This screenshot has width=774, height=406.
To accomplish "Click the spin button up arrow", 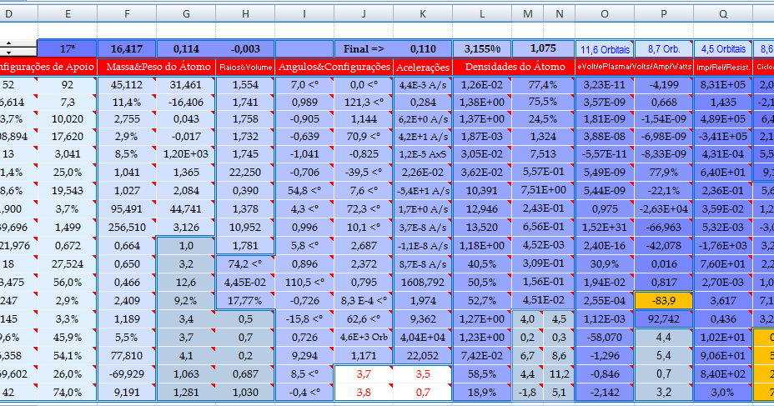I will [9, 44].
